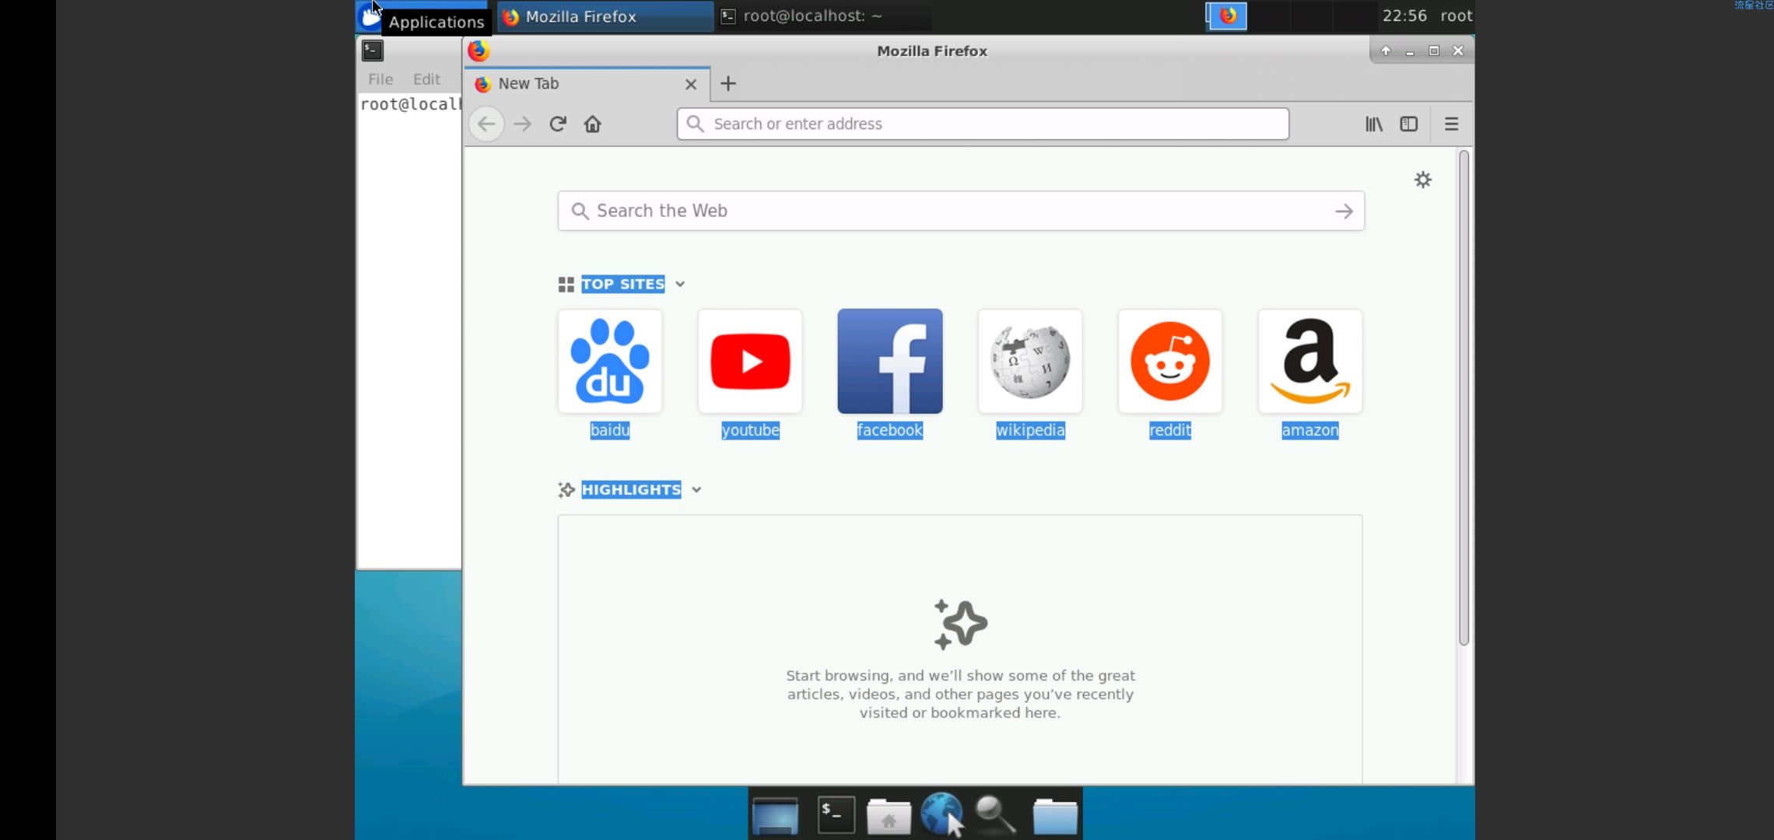Click the root@local prompt in terminal
Viewport: 1774px width, 840px height.
[410, 104]
